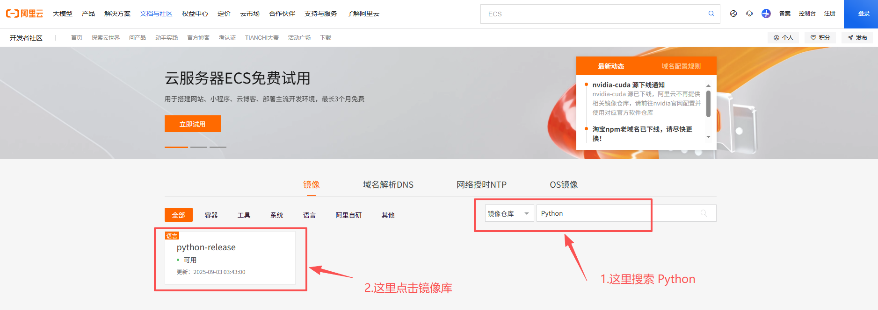Click the 发布 publish button
Image resolution: width=878 pixels, height=310 pixels.
(x=857, y=38)
